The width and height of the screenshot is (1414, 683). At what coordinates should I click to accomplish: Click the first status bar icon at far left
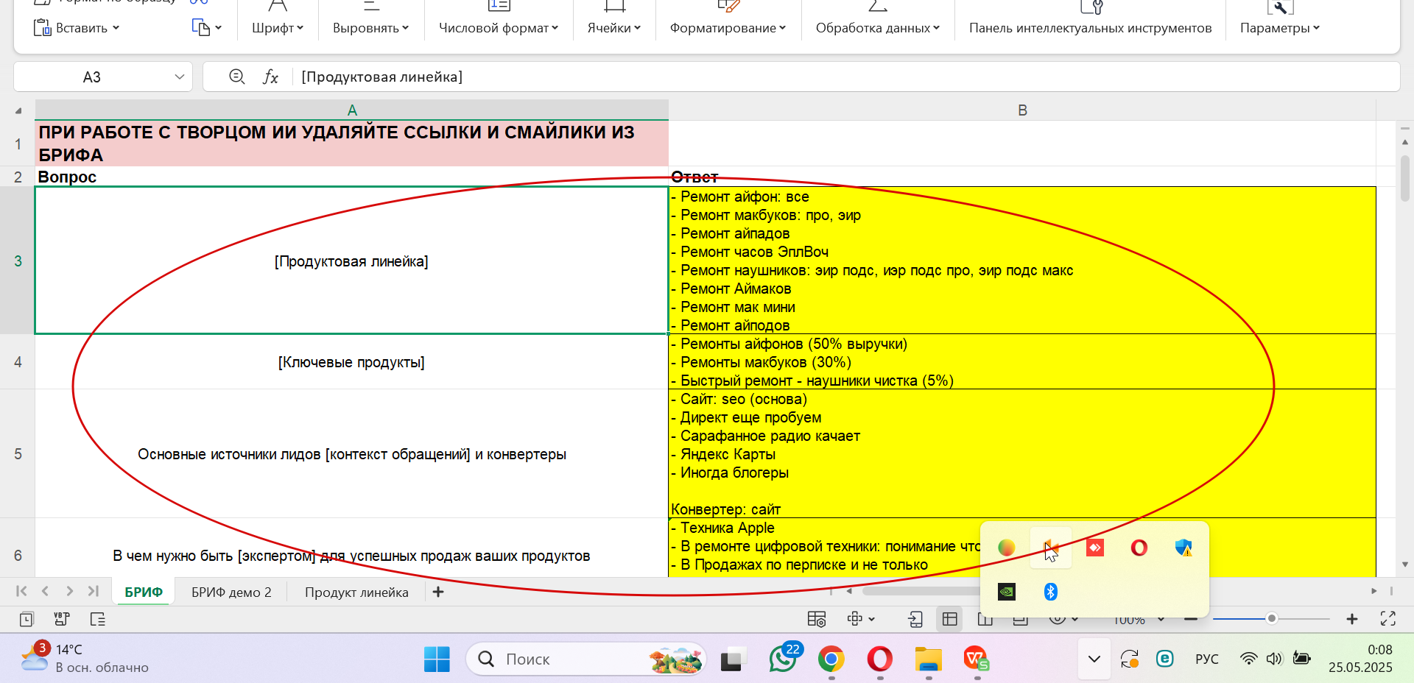[x=27, y=619]
